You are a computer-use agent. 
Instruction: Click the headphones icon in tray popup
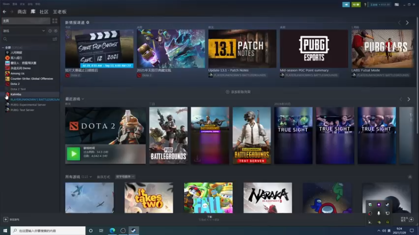point(388,222)
